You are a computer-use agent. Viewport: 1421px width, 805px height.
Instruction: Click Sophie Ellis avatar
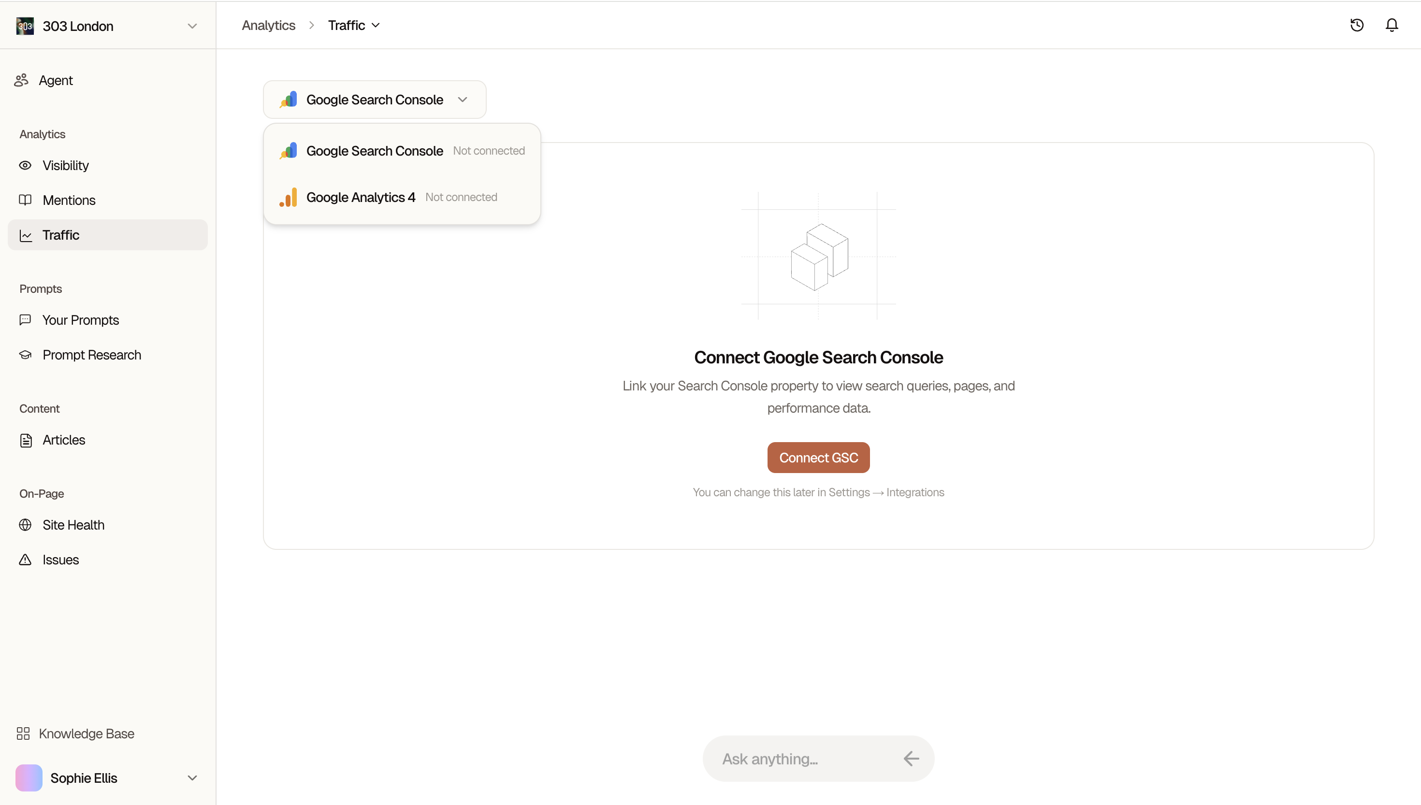click(x=29, y=777)
